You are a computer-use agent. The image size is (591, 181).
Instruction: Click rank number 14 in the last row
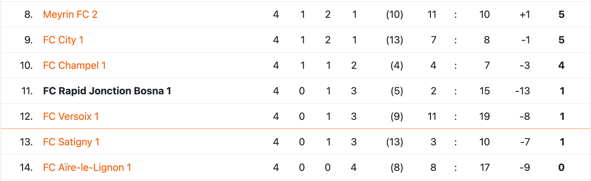point(26,167)
